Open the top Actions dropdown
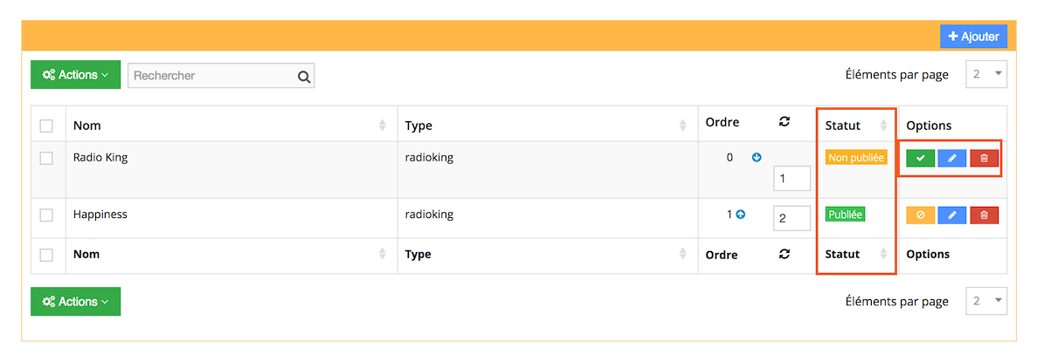Image resolution: width=1044 pixels, height=355 pixels. coord(75,74)
